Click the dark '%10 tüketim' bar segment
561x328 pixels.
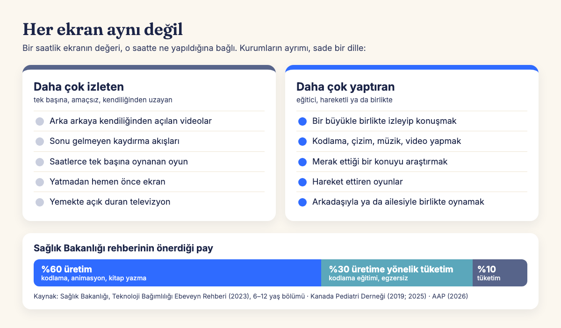pos(500,273)
